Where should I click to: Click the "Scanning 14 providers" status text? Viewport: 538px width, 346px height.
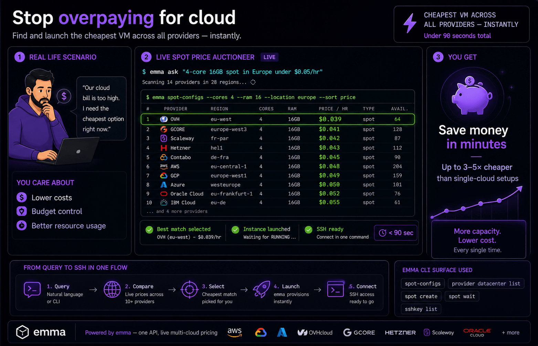point(194,82)
